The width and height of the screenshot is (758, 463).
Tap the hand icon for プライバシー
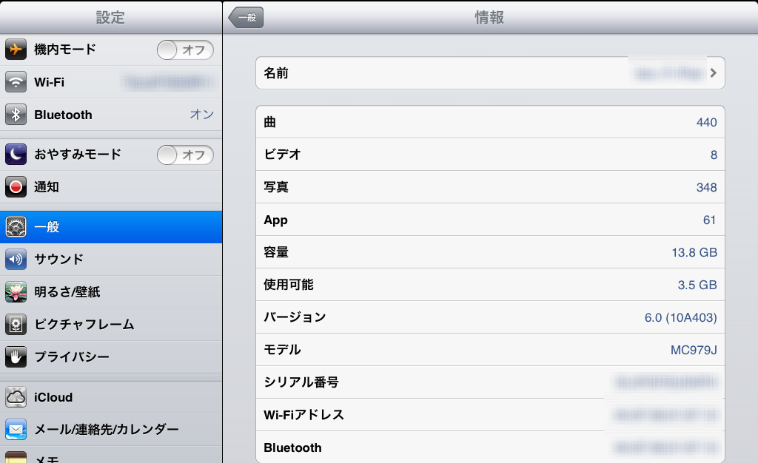coord(16,356)
